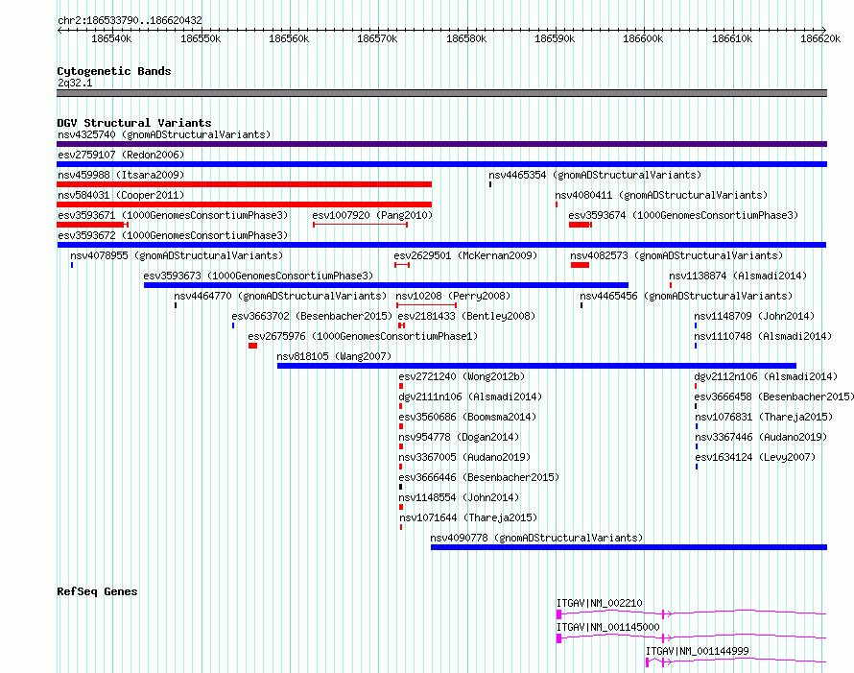The height and width of the screenshot is (673, 854).
Task: Click nsv1138874 Alsmadi2014 label
Action: 738,276
